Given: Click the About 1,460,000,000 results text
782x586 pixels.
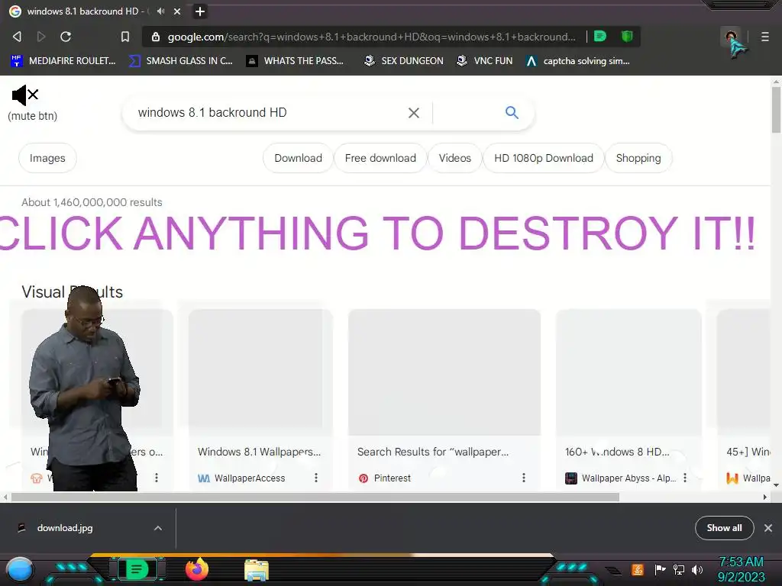Looking at the screenshot, I should pos(92,202).
